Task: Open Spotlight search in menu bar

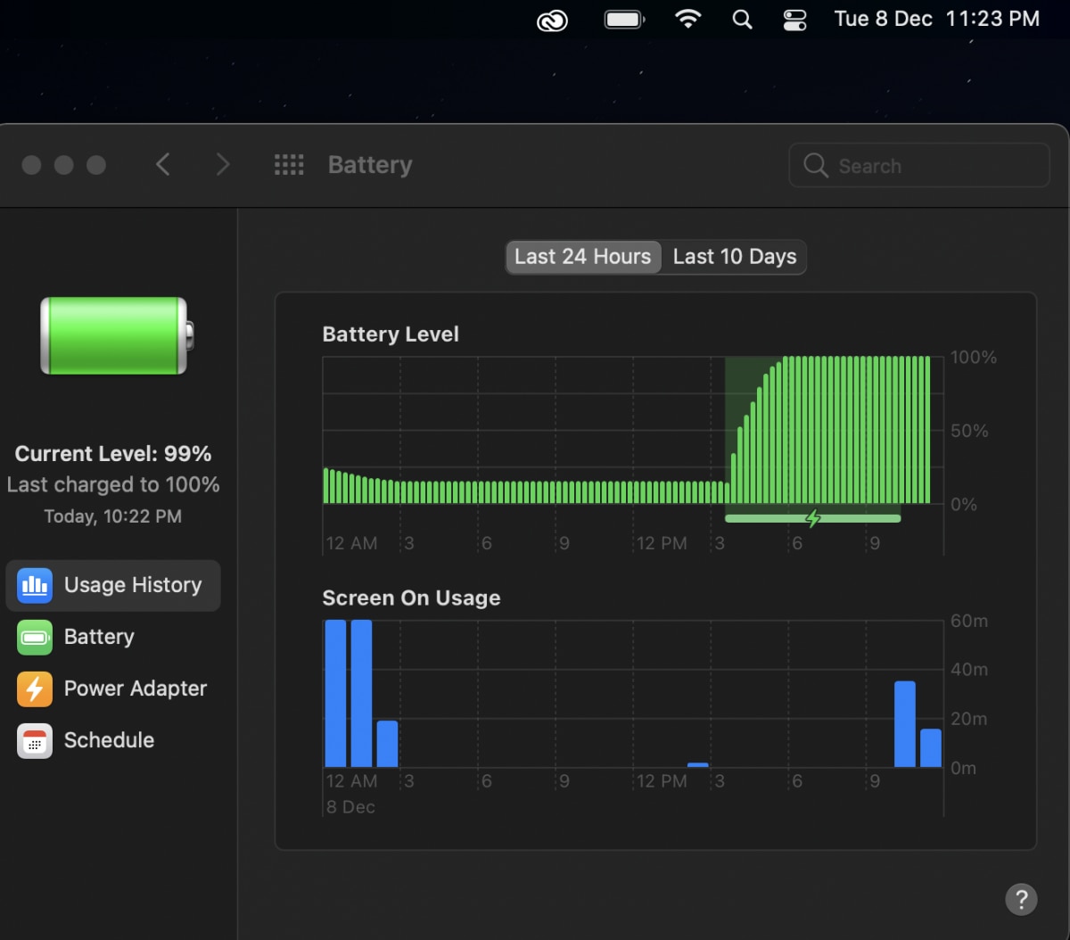Action: pos(742,20)
